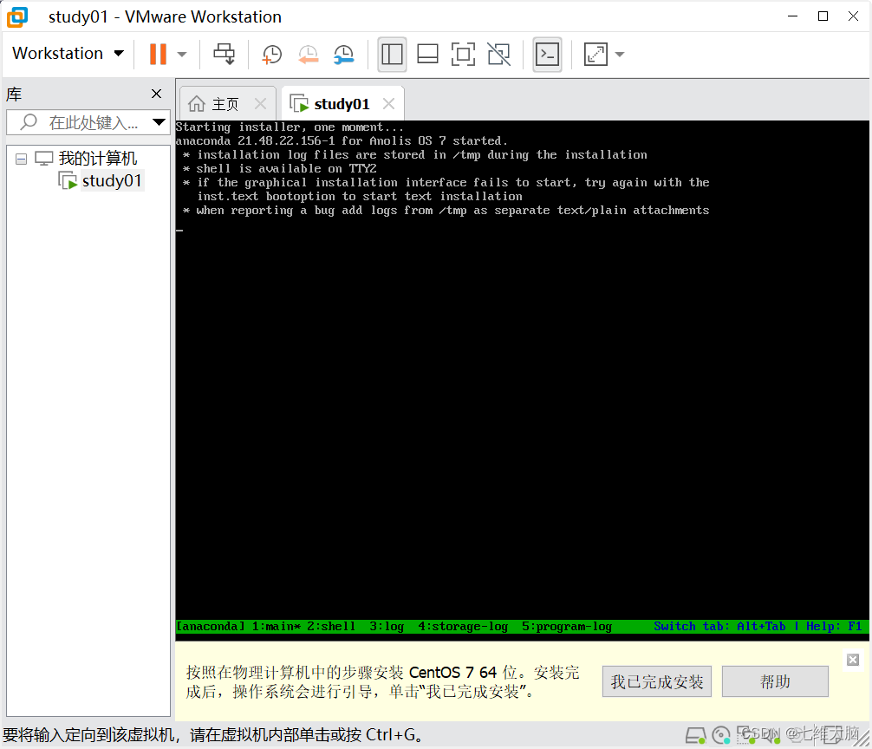Click the 4:storage-log label in anaconda bar

pyautogui.click(x=463, y=626)
